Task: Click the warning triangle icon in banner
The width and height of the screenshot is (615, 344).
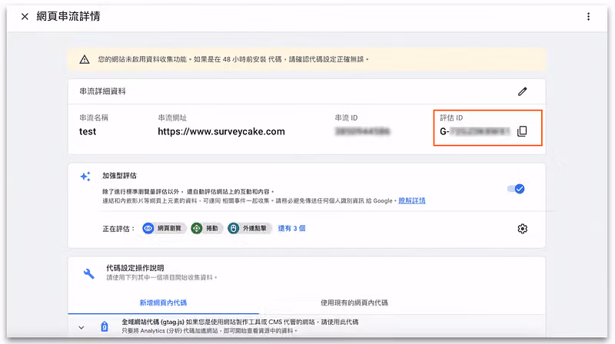Action: (85, 60)
